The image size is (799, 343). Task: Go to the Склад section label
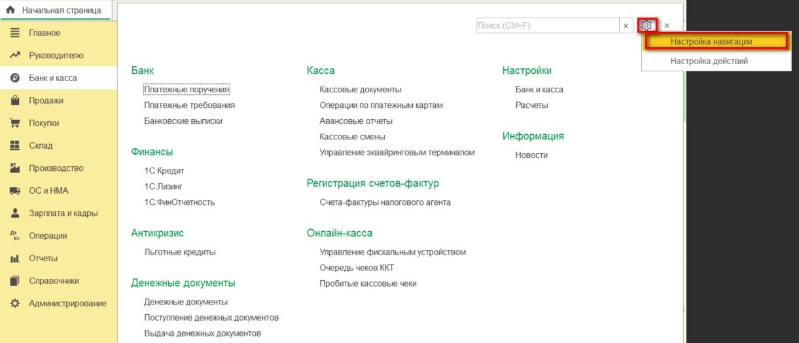coord(41,145)
